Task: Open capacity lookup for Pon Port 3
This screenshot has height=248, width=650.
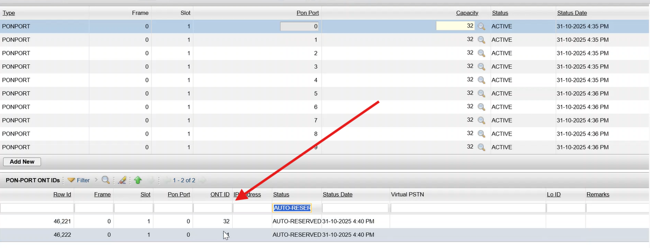Action: tap(481, 67)
